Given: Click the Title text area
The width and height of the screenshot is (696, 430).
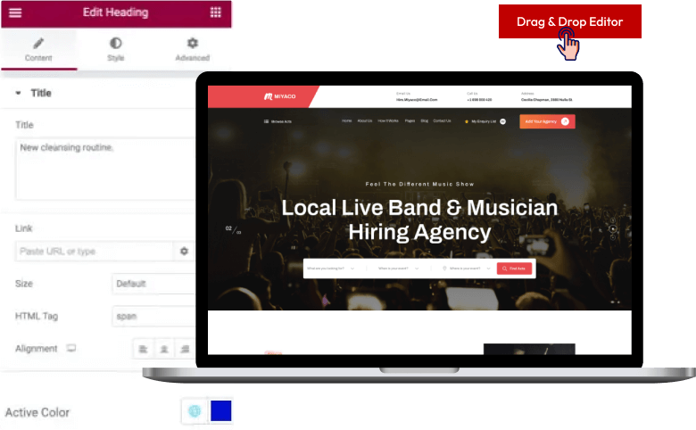Looking at the screenshot, I should (105, 168).
